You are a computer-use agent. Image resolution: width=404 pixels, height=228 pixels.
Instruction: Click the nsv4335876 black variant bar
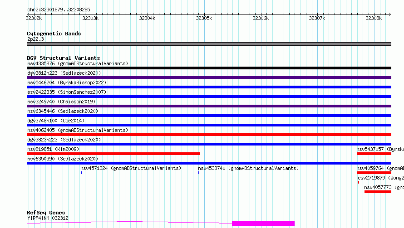pos(209,68)
